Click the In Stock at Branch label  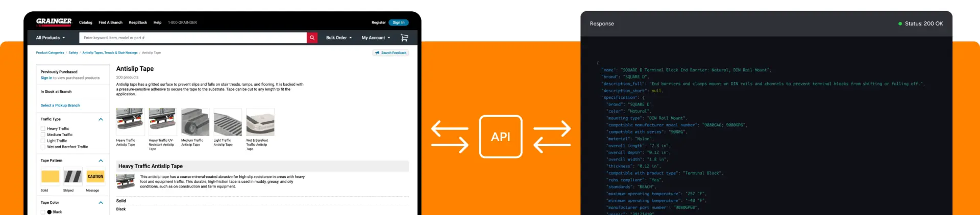56,92
